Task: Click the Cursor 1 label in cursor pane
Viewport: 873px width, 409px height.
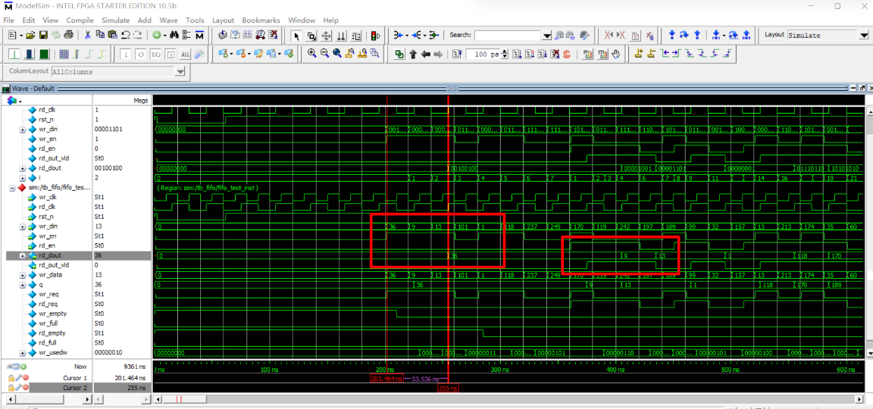Action: coord(75,378)
